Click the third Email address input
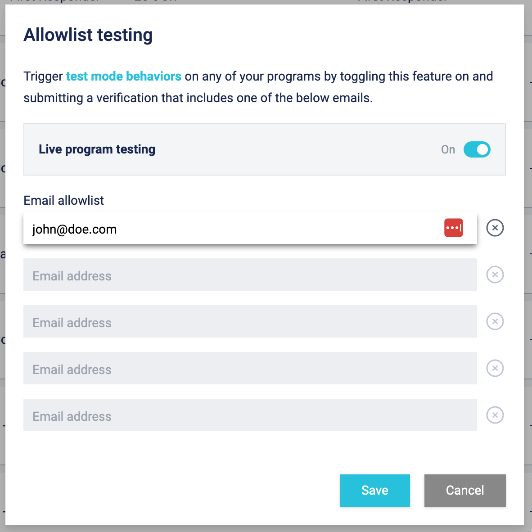Image resolution: width=532 pixels, height=532 pixels. 250,321
